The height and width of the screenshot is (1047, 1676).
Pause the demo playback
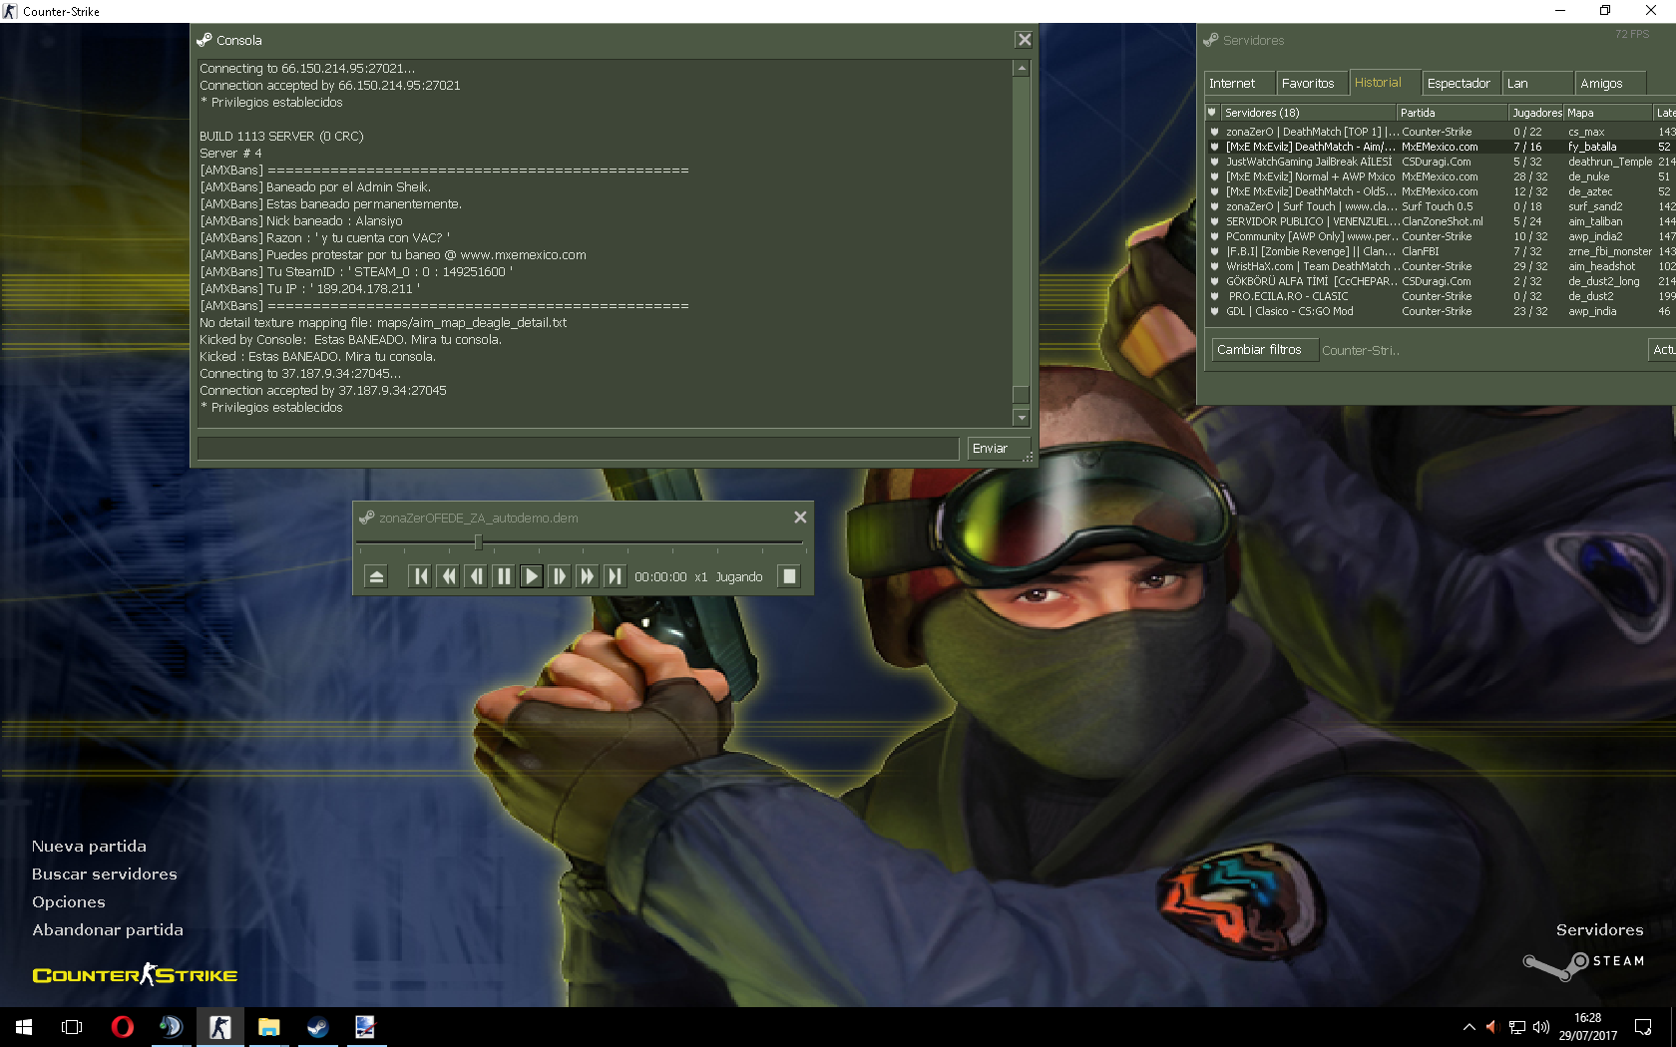(504, 576)
